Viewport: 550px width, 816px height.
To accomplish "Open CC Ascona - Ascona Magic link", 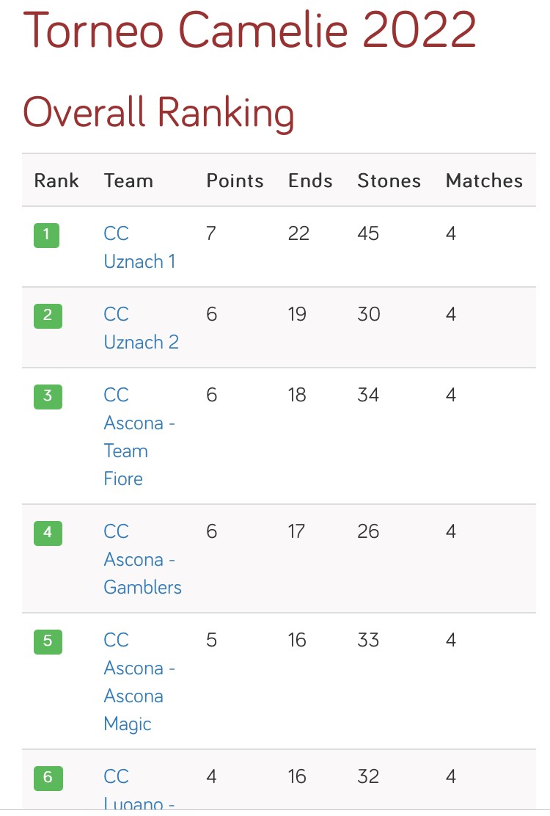I will tap(139, 682).
